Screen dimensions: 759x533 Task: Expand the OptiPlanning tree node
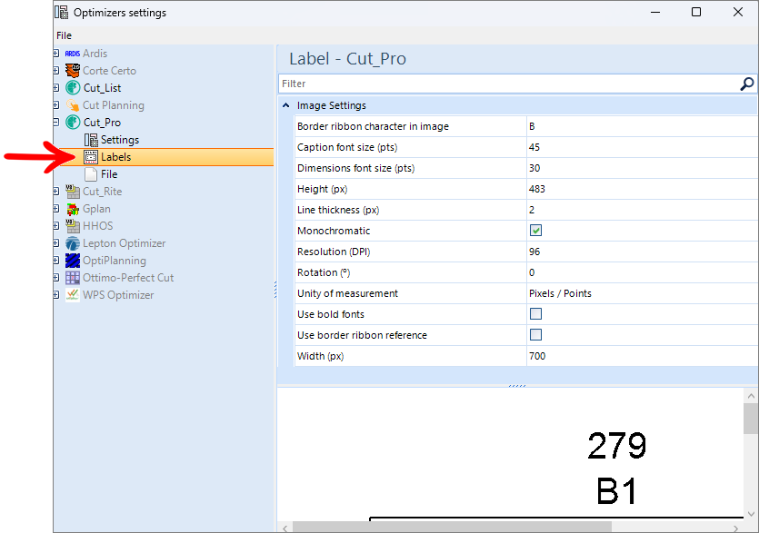56,261
